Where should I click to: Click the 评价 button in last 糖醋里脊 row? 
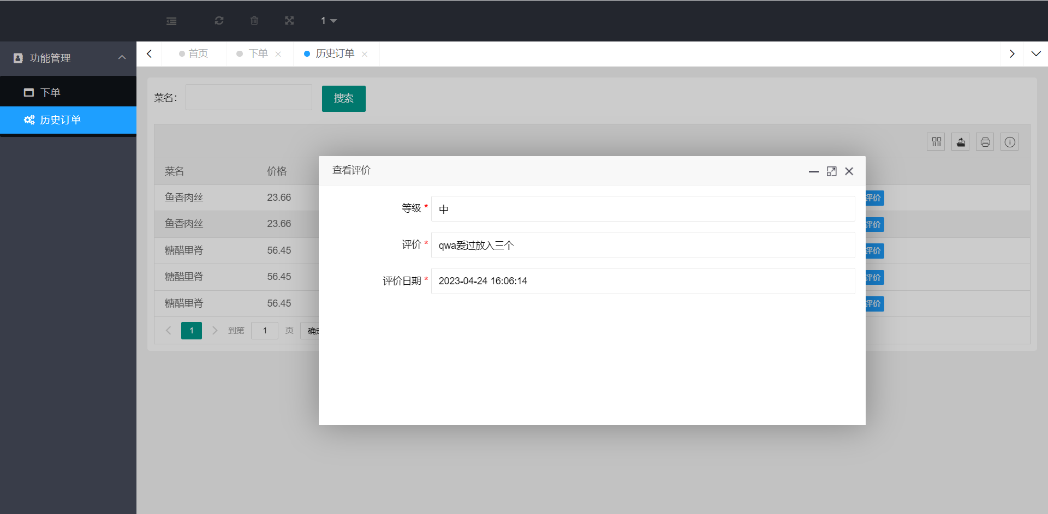click(874, 304)
